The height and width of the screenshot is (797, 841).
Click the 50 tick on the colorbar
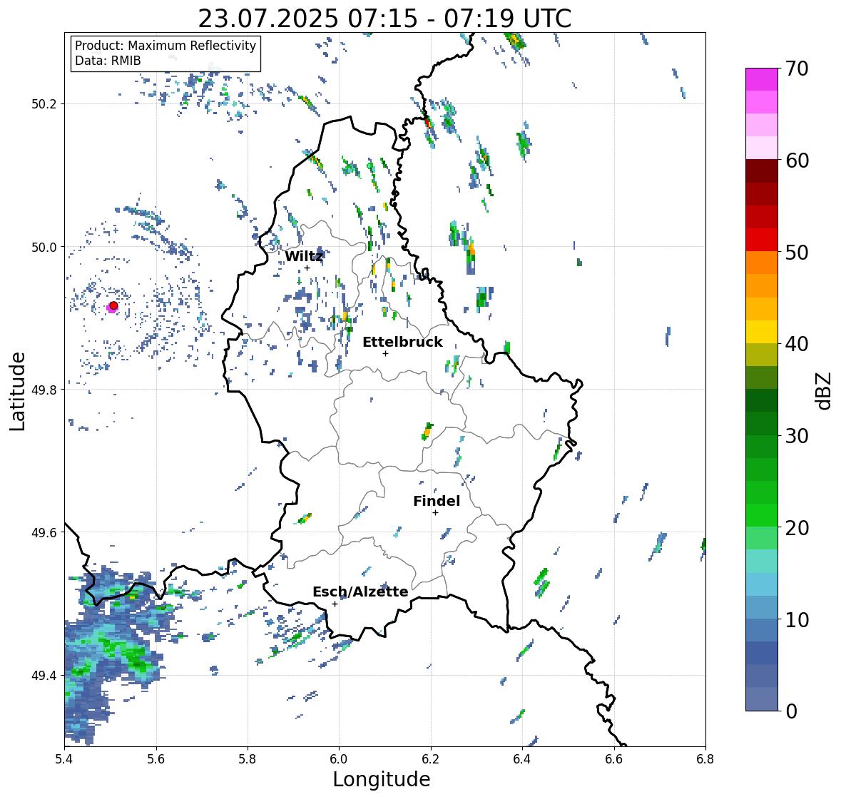[797, 252]
